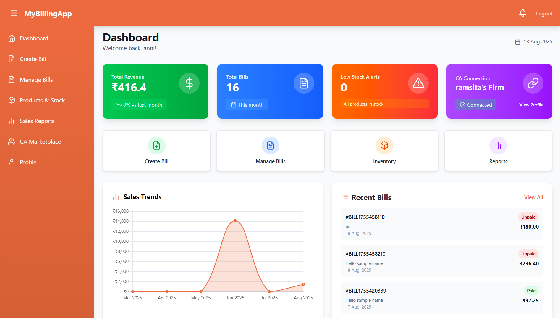Click the hamburger menu icon next to MyBillingApp
The width and height of the screenshot is (560, 318).
(14, 13)
